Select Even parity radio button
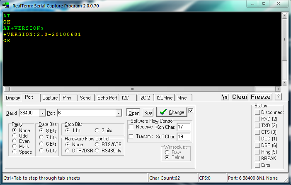This screenshot has width=291, height=185. pyautogui.click(x=15, y=141)
